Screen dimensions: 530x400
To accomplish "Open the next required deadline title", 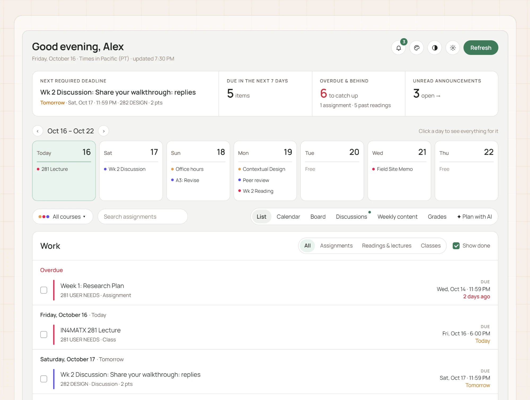I will tap(118, 92).
